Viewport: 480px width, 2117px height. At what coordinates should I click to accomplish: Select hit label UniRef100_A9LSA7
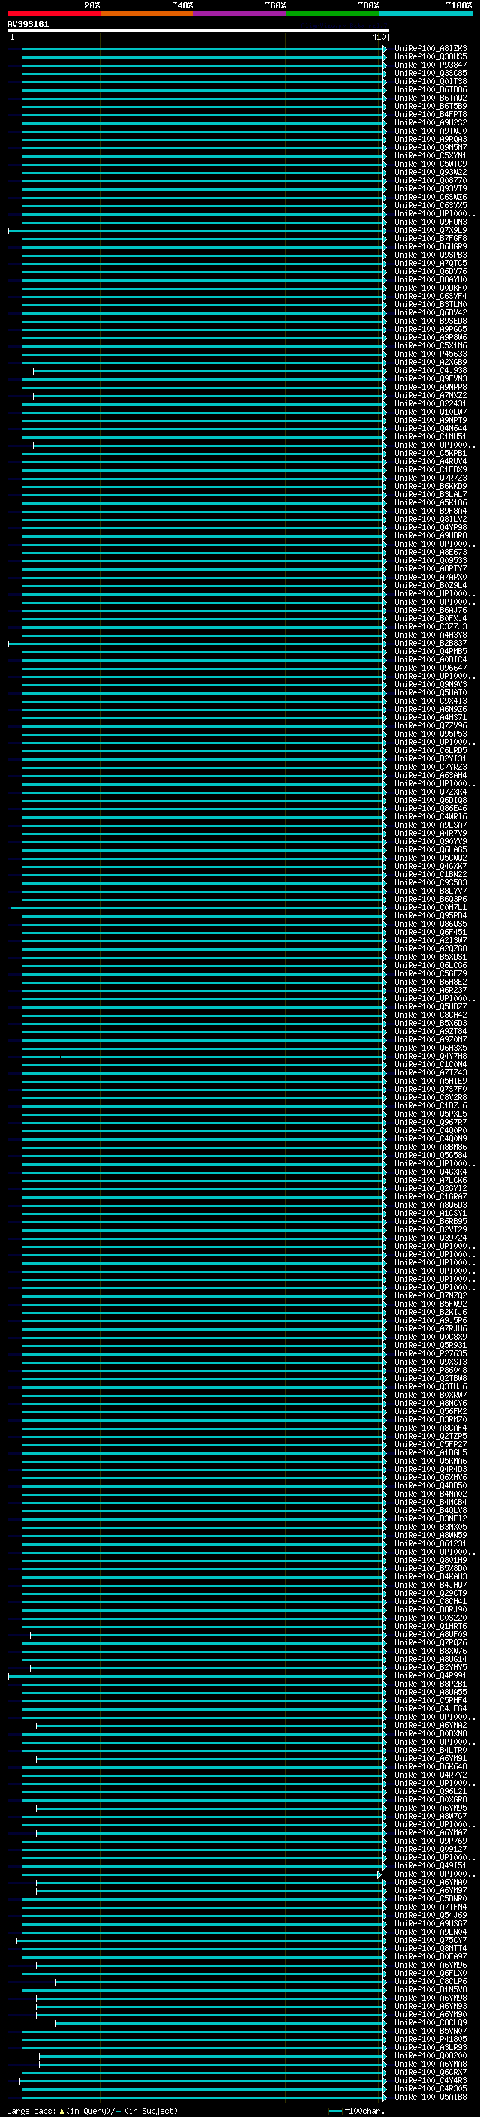coord(430,825)
